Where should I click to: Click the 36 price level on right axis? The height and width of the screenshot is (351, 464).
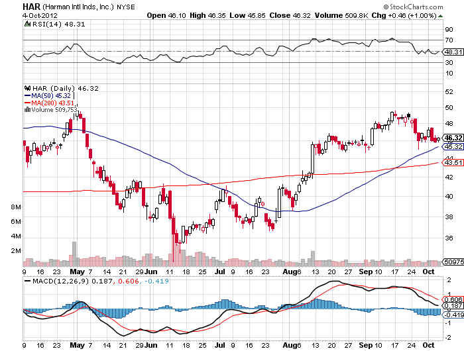coord(449,238)
